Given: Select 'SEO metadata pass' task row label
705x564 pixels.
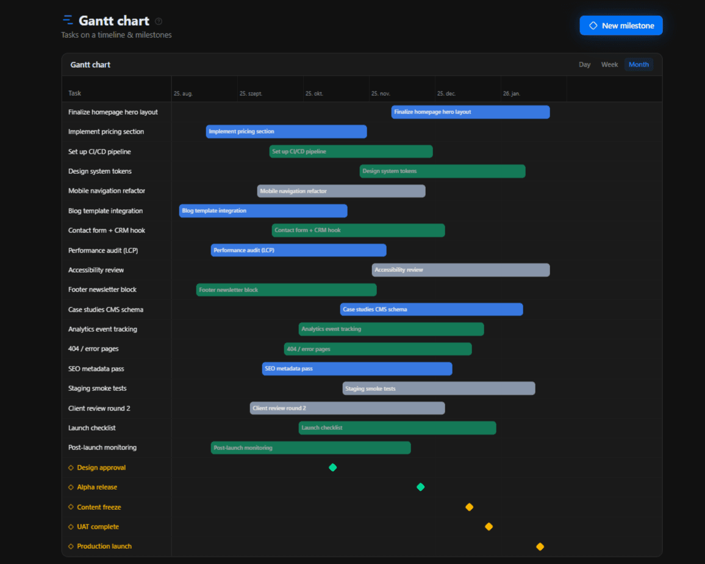Looking at the screenshot, I should 96,369.
